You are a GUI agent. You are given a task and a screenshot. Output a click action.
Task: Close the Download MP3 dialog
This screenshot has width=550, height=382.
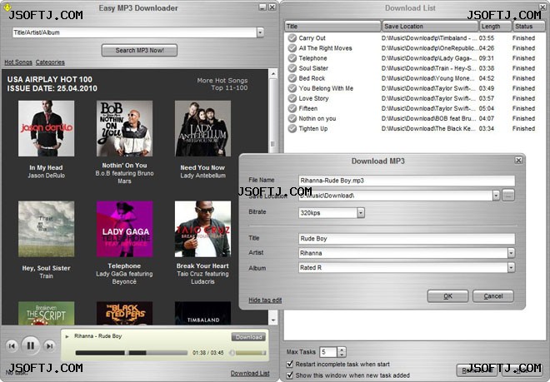coord(518,161)
